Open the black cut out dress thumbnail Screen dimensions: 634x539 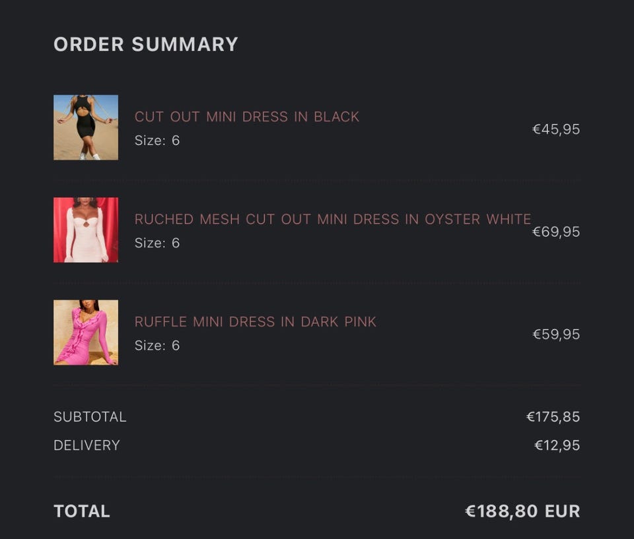86,127
